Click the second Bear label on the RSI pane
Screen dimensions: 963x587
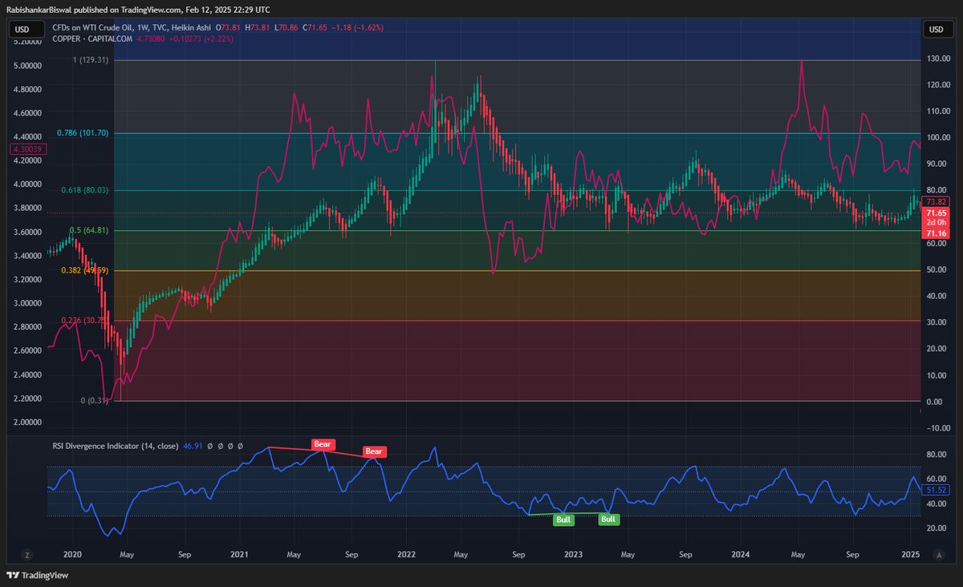[x=373, y=451]
